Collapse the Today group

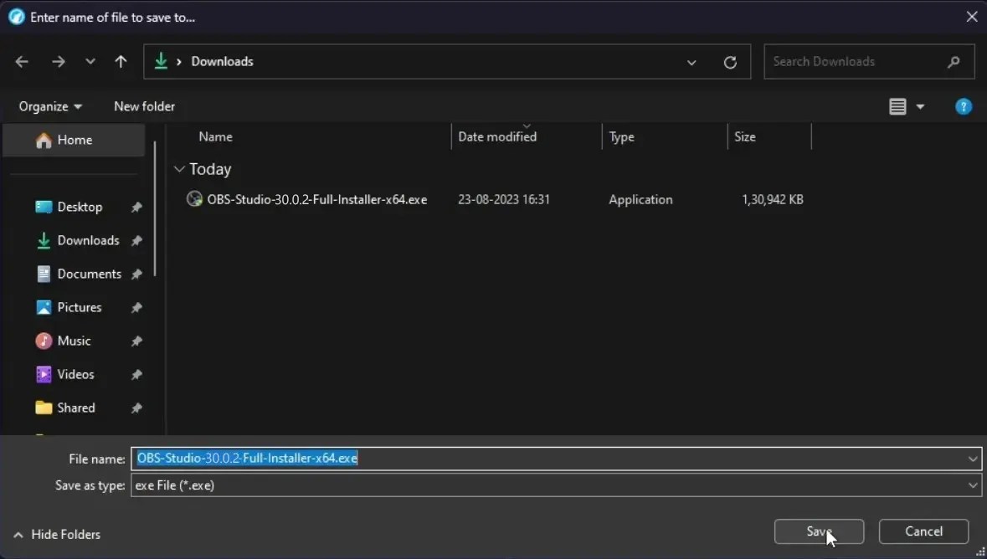tap(179, 168)
